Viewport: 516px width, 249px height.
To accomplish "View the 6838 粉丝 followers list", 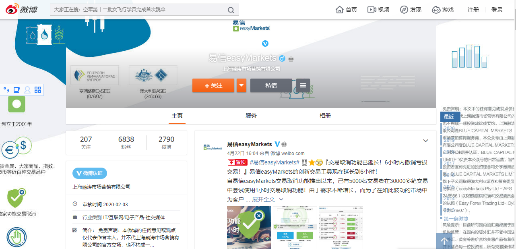I will click(126, 143).
